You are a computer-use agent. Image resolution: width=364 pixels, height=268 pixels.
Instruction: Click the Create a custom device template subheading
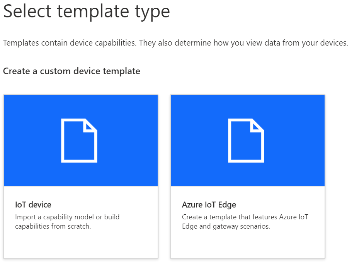click(72, 71)
